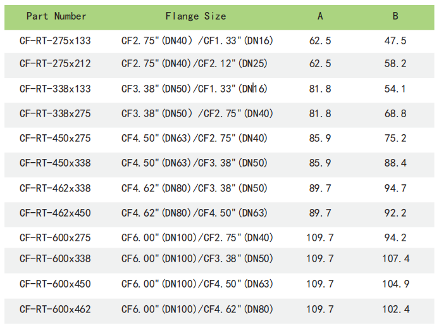Select the B value 88.4
Screen dimensions: 439x330
(395, 163)
